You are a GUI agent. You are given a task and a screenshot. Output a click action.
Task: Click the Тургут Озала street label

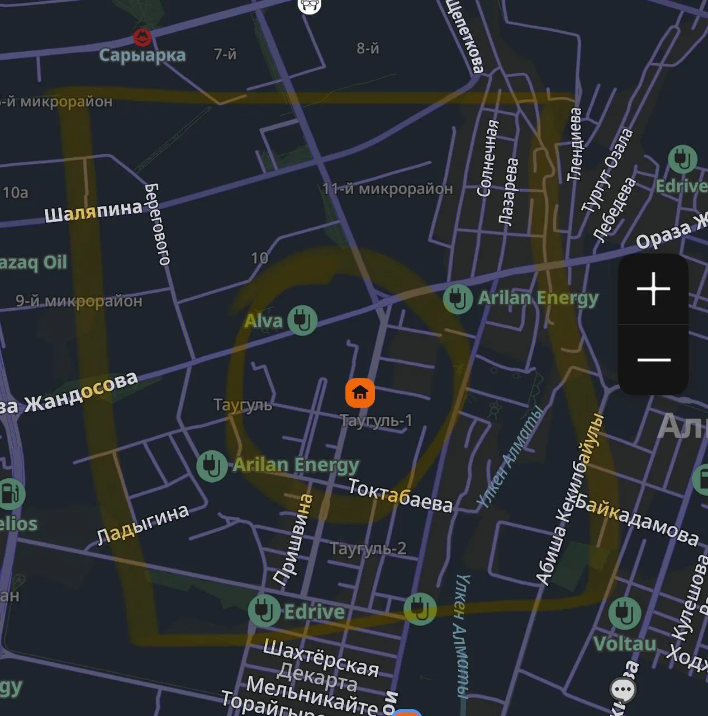point(607,171)
